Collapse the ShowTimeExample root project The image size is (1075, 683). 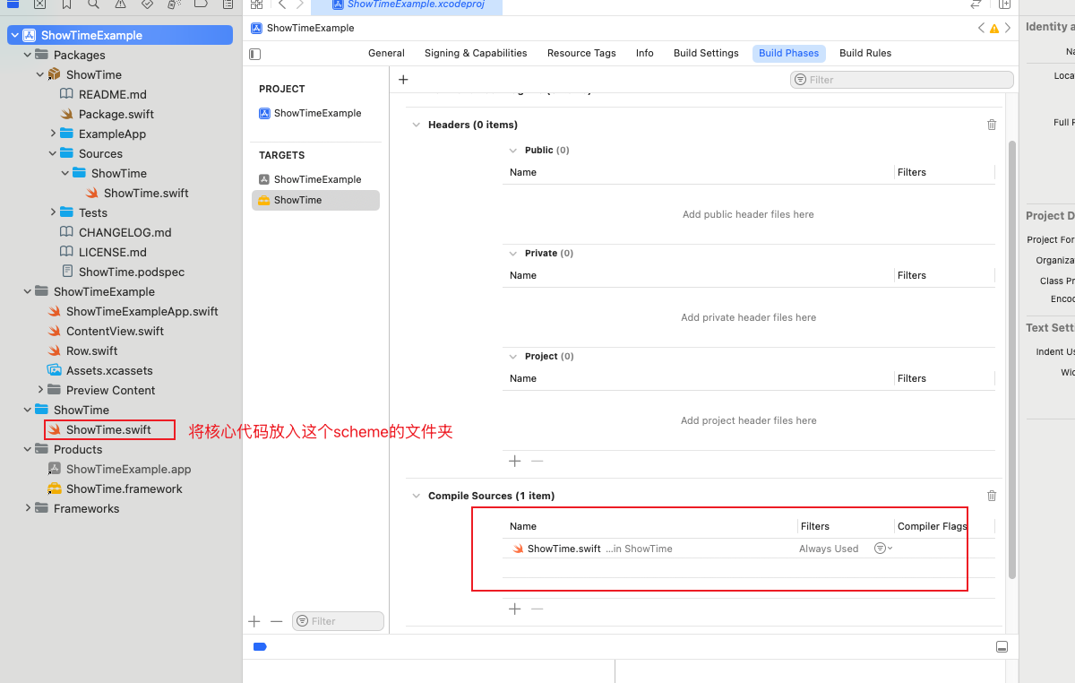[x=14, y=35]
